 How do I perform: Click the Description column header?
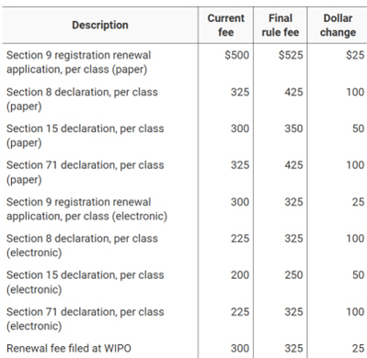tap(100, 25)
